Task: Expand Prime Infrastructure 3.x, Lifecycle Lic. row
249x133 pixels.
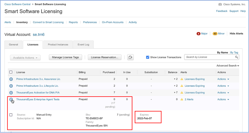Action: tap(11, 86)
